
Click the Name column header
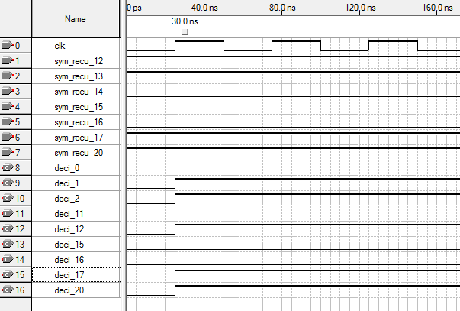point(75,18)
